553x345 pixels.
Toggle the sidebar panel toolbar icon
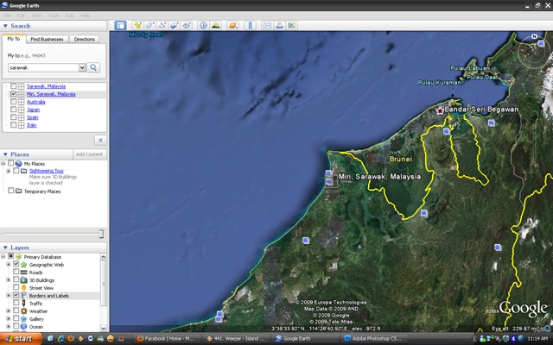(x=120, y=25)
